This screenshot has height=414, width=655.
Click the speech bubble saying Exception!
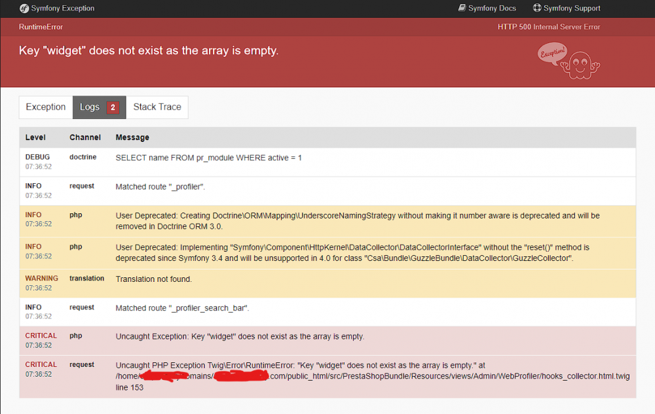(x=553, y=54)
